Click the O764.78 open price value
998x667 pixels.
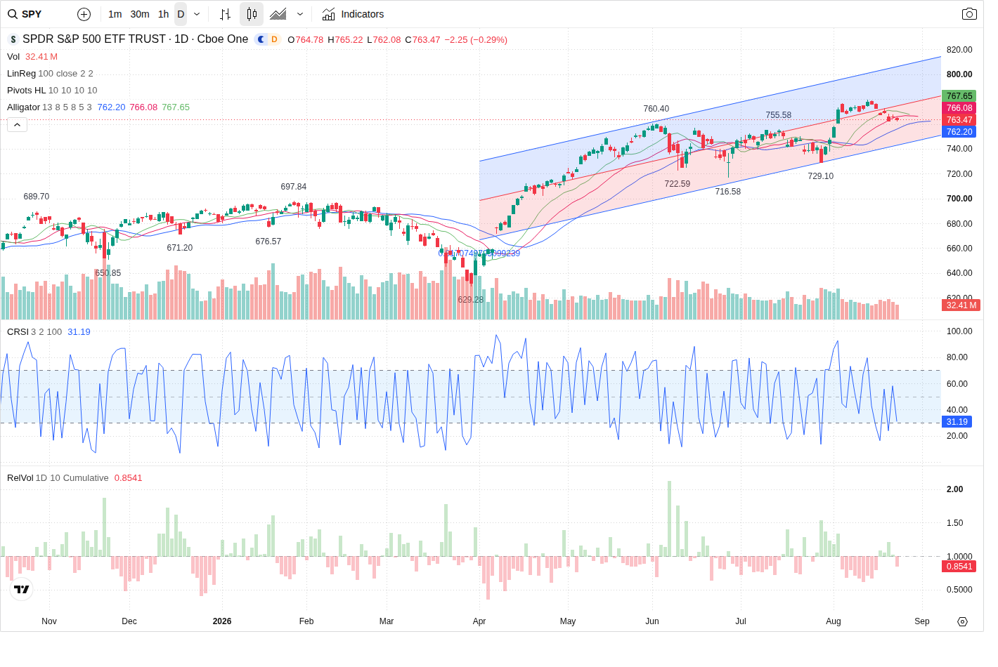pos(306,40)
